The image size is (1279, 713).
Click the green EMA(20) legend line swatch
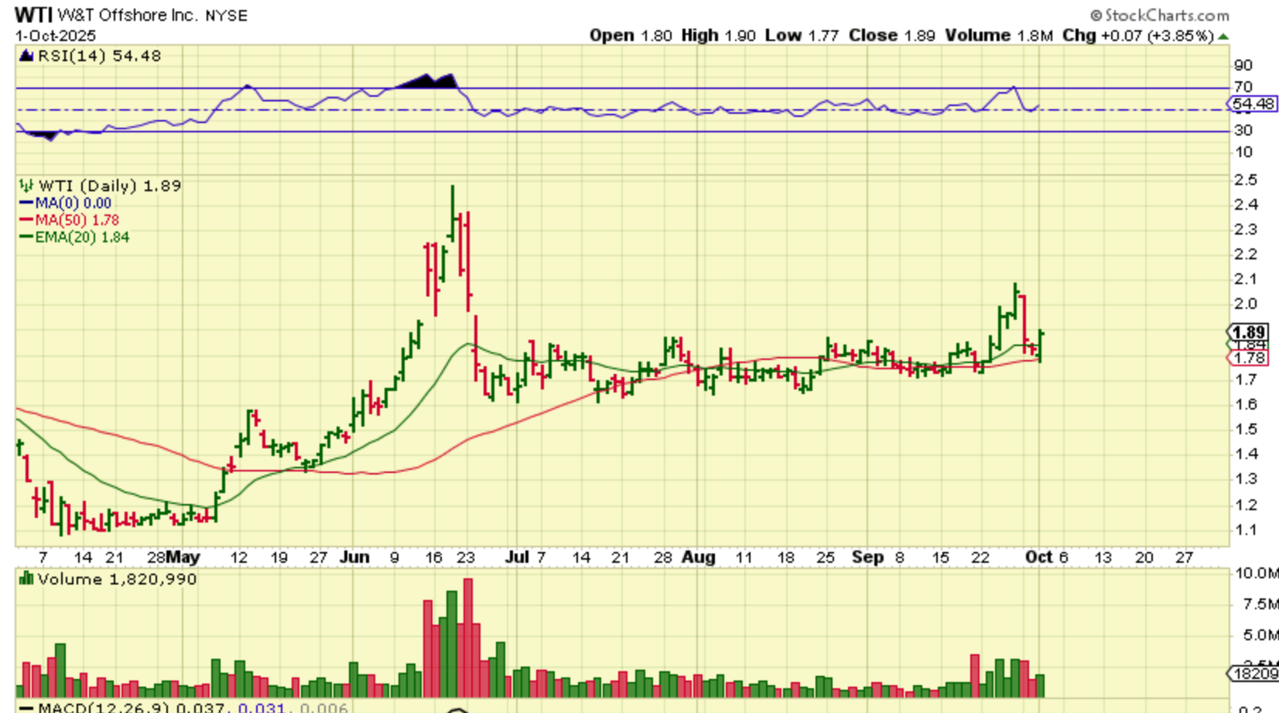[x=26, y=237]
